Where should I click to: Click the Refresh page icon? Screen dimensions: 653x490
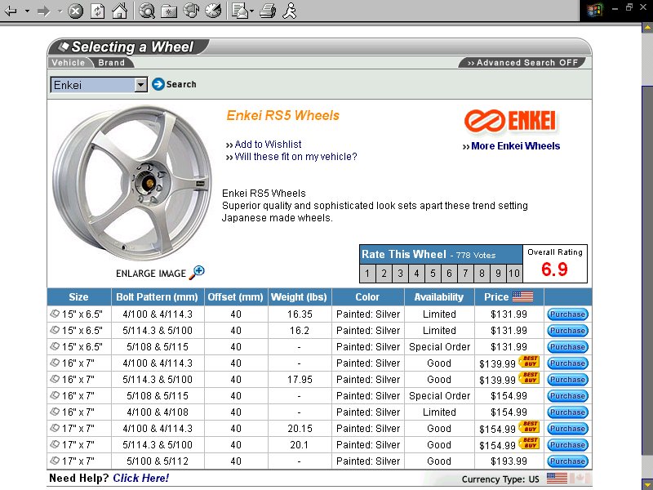[97, 11]
